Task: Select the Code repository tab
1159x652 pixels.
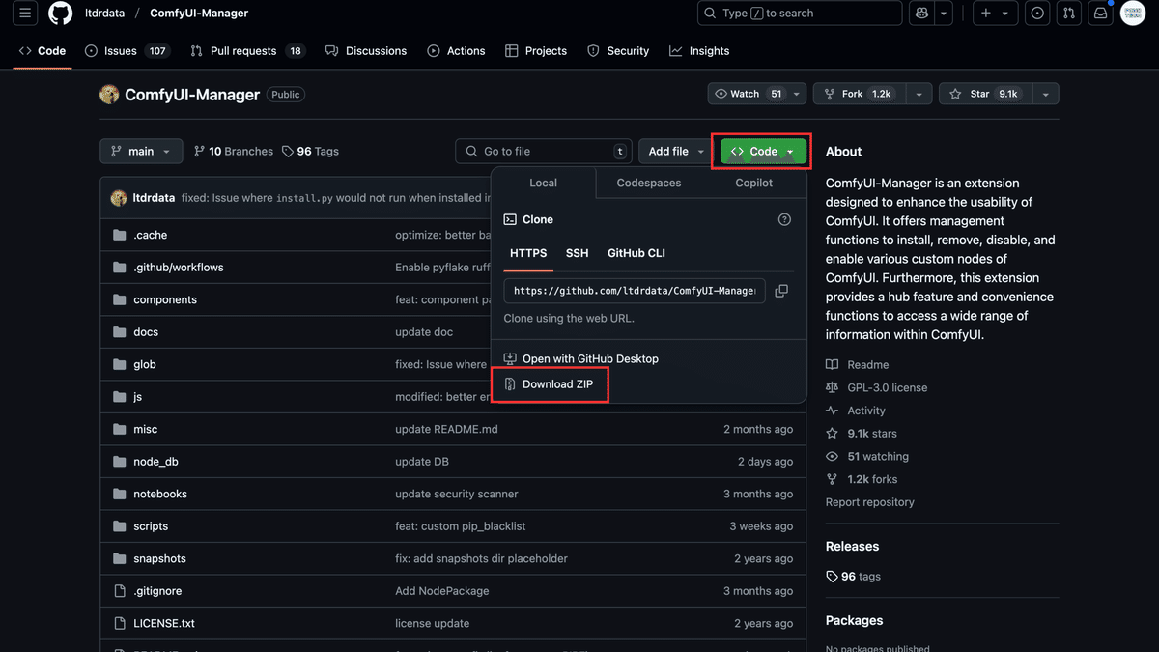Action: [x=42, y=51]
